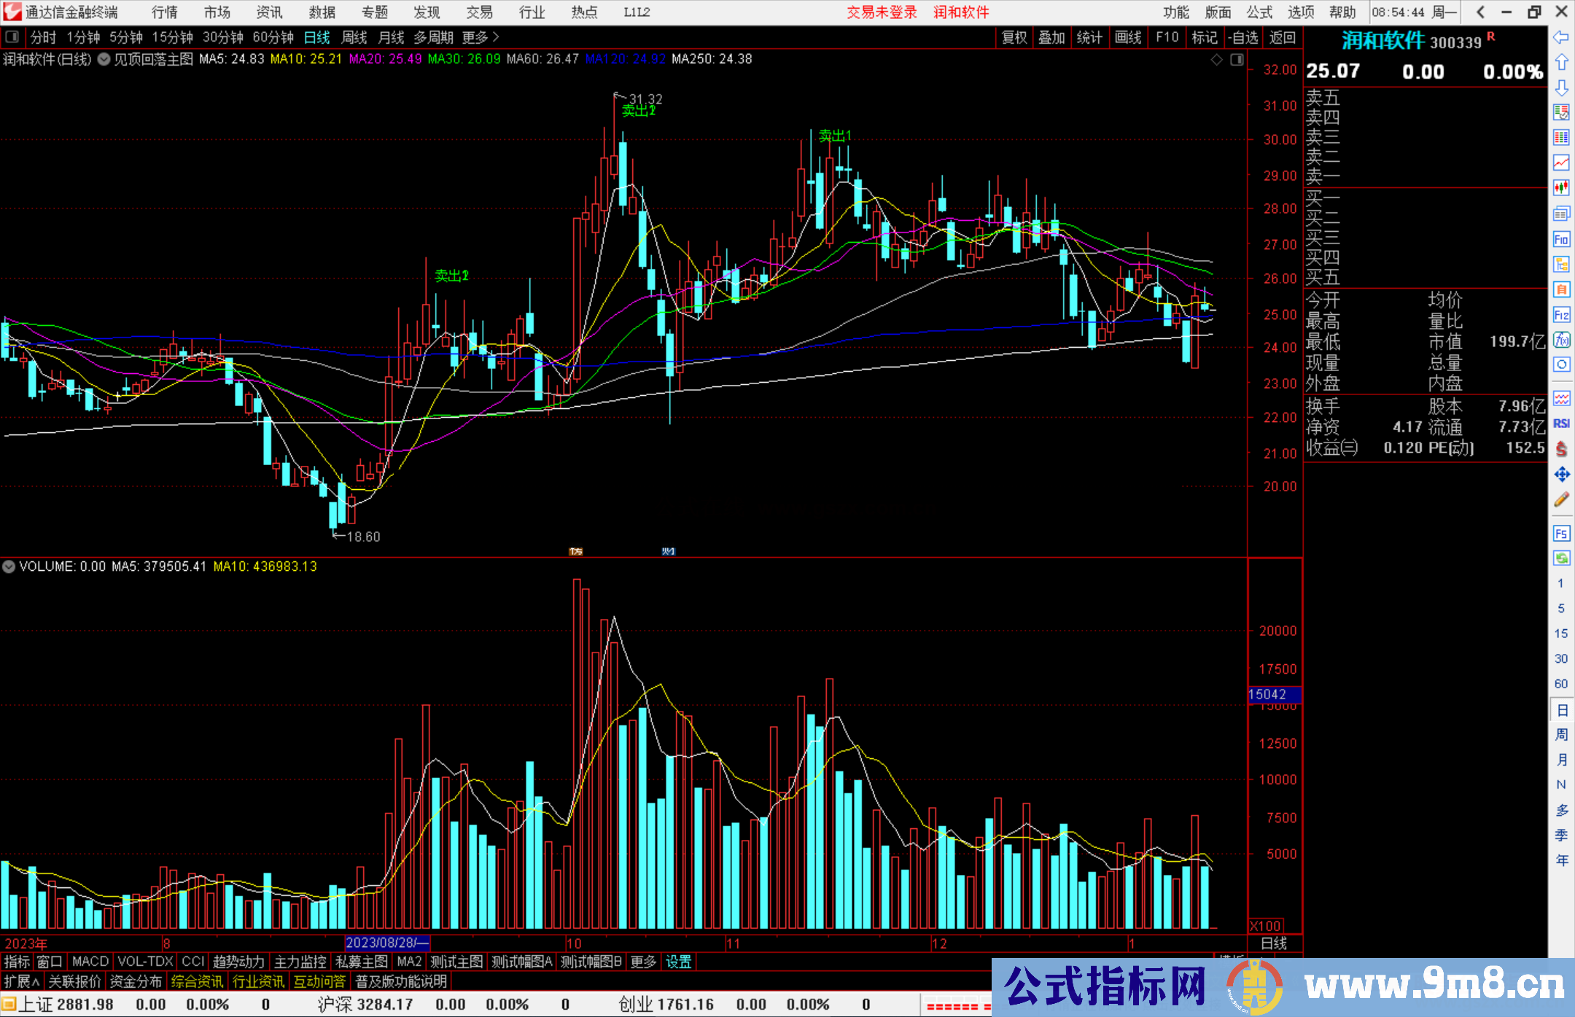Click the line chart trend sidebar icon
1575x1017 pixels.
(x=1561, y=163)
